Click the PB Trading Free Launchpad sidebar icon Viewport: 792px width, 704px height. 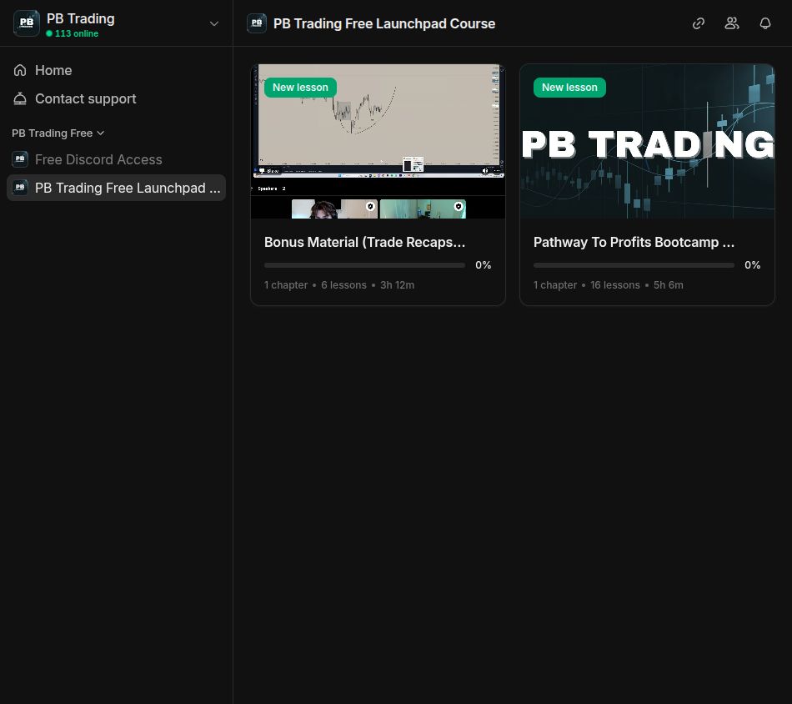20,188
